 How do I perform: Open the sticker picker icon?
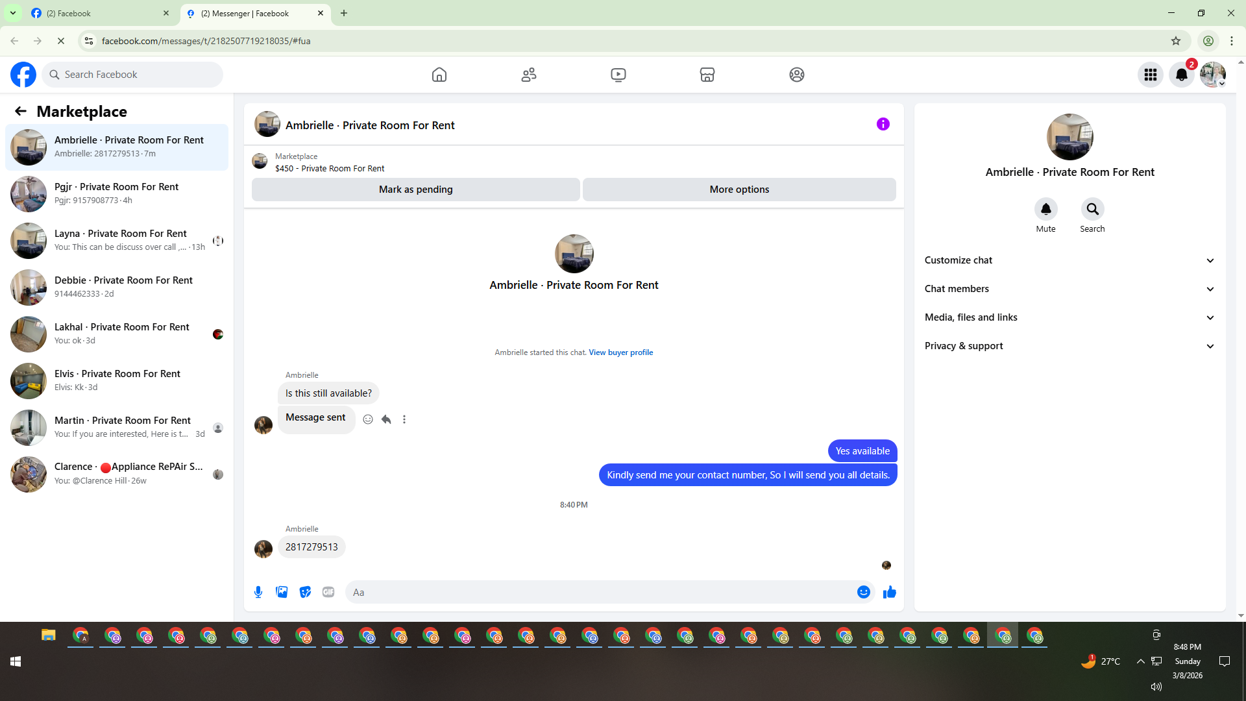pyautogui.click(x=305, y=592)
